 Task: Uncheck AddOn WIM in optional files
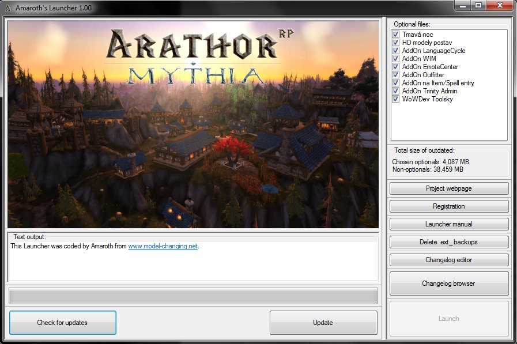[x=396, y=59]
